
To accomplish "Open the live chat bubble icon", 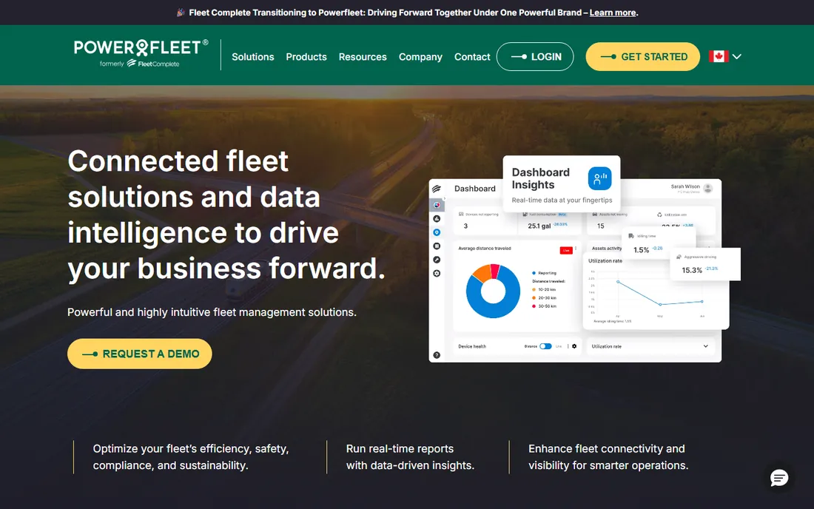I will tap(778, 478).
